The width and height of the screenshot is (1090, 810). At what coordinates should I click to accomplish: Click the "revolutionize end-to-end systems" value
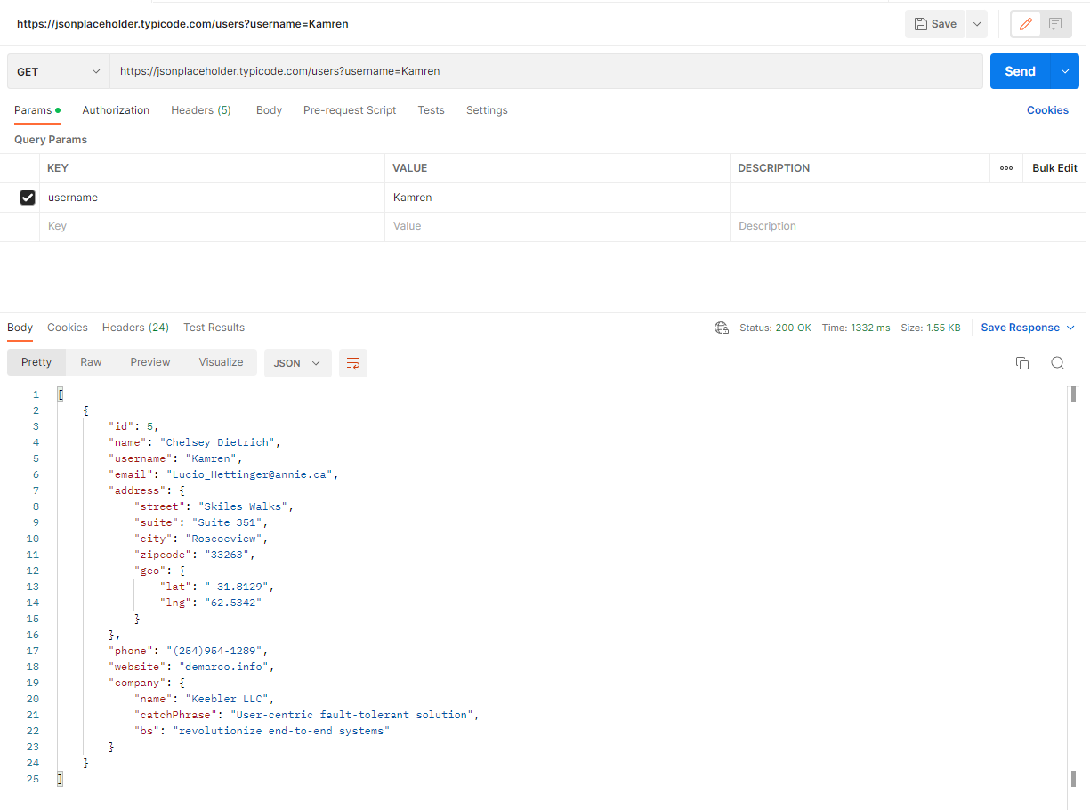tap(281, 731)
